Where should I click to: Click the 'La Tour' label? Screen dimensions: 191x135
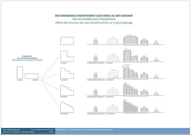[20, 80]
